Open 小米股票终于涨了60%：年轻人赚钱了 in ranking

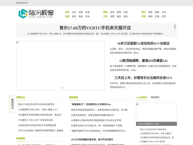tap(156, 133)
